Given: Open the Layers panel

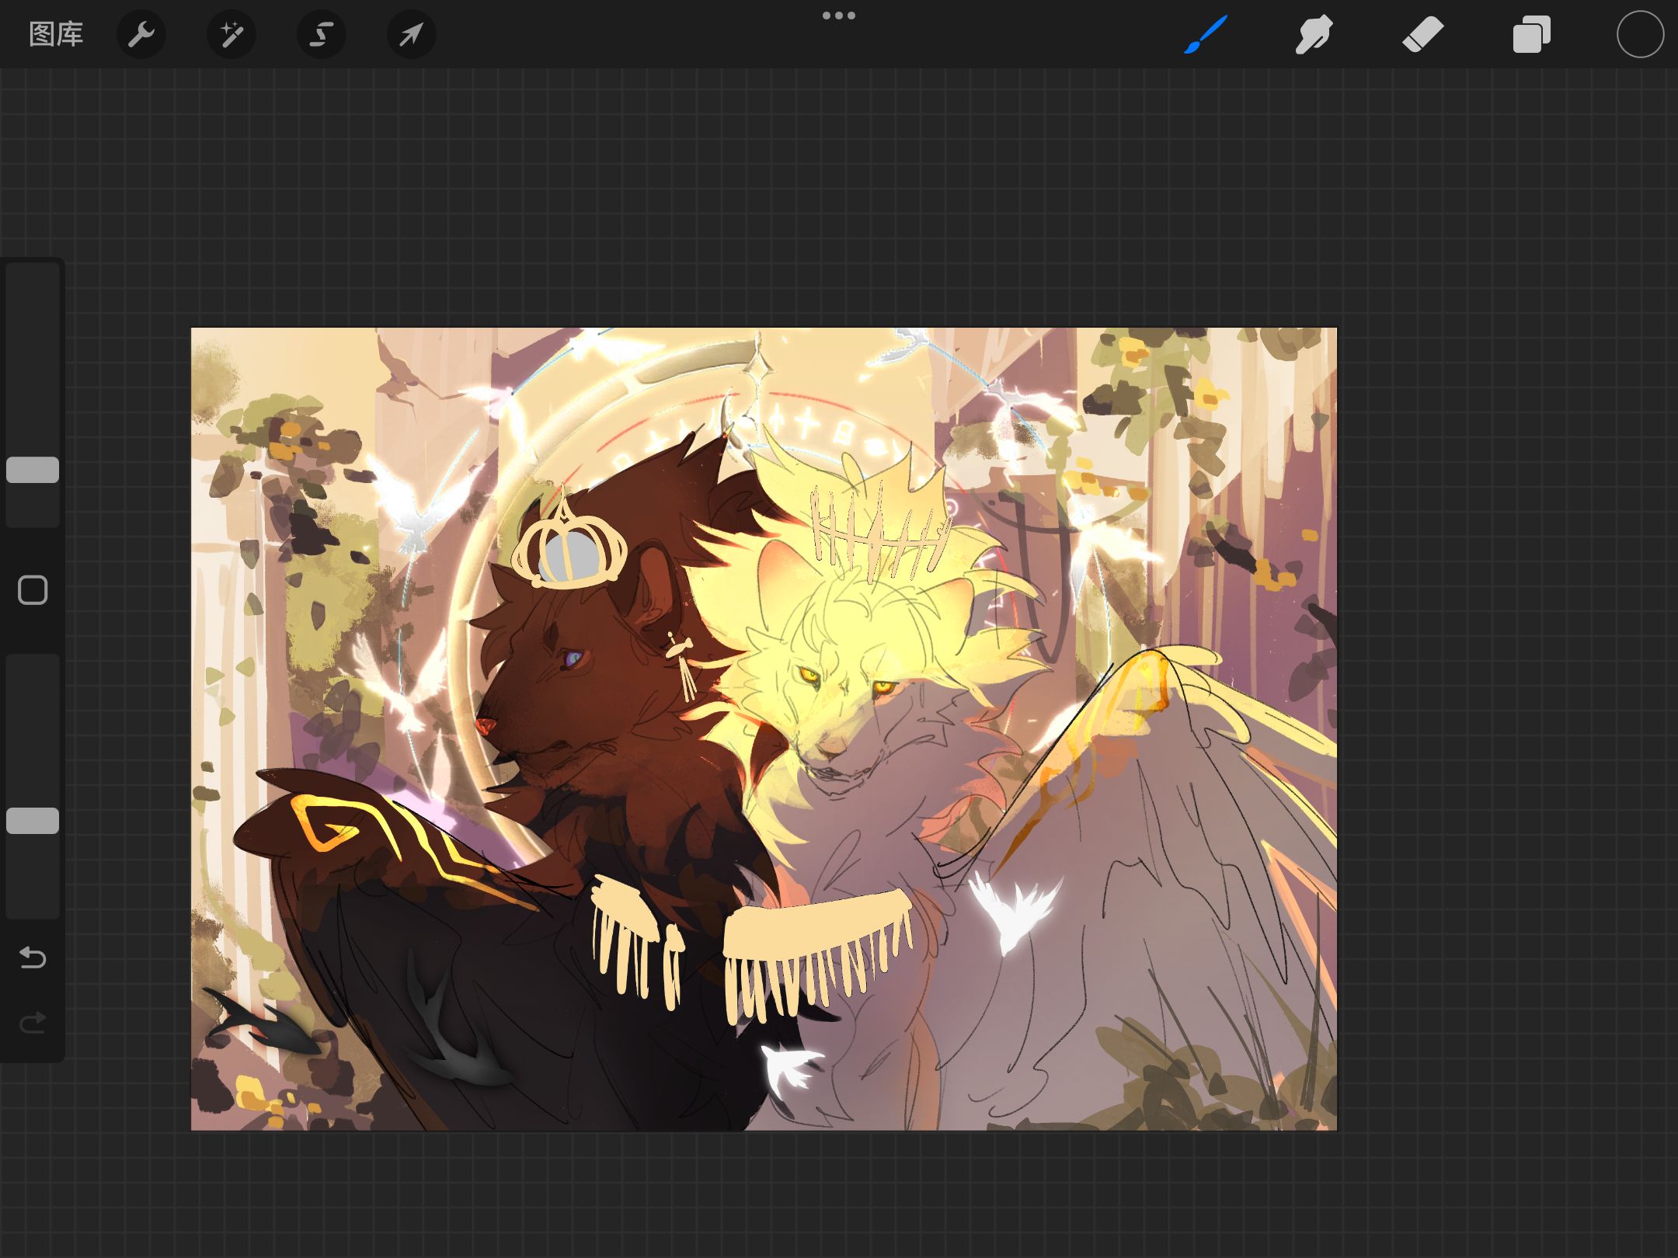Looking at the screenshot, I should click(1531, 34).
